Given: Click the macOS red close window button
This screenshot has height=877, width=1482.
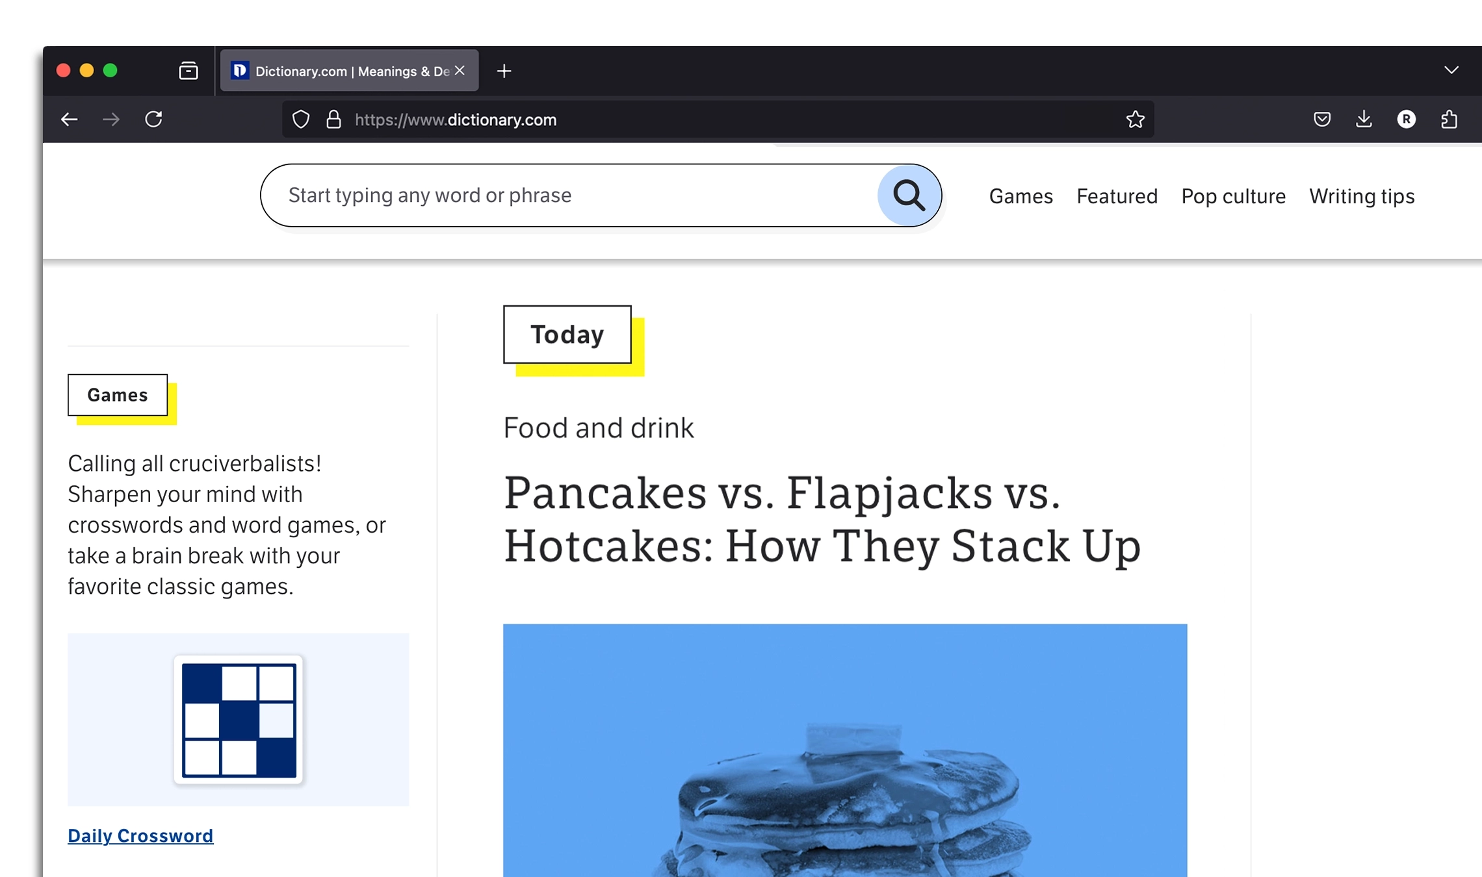Looking at the screenshot, I should tap(63, 70).
